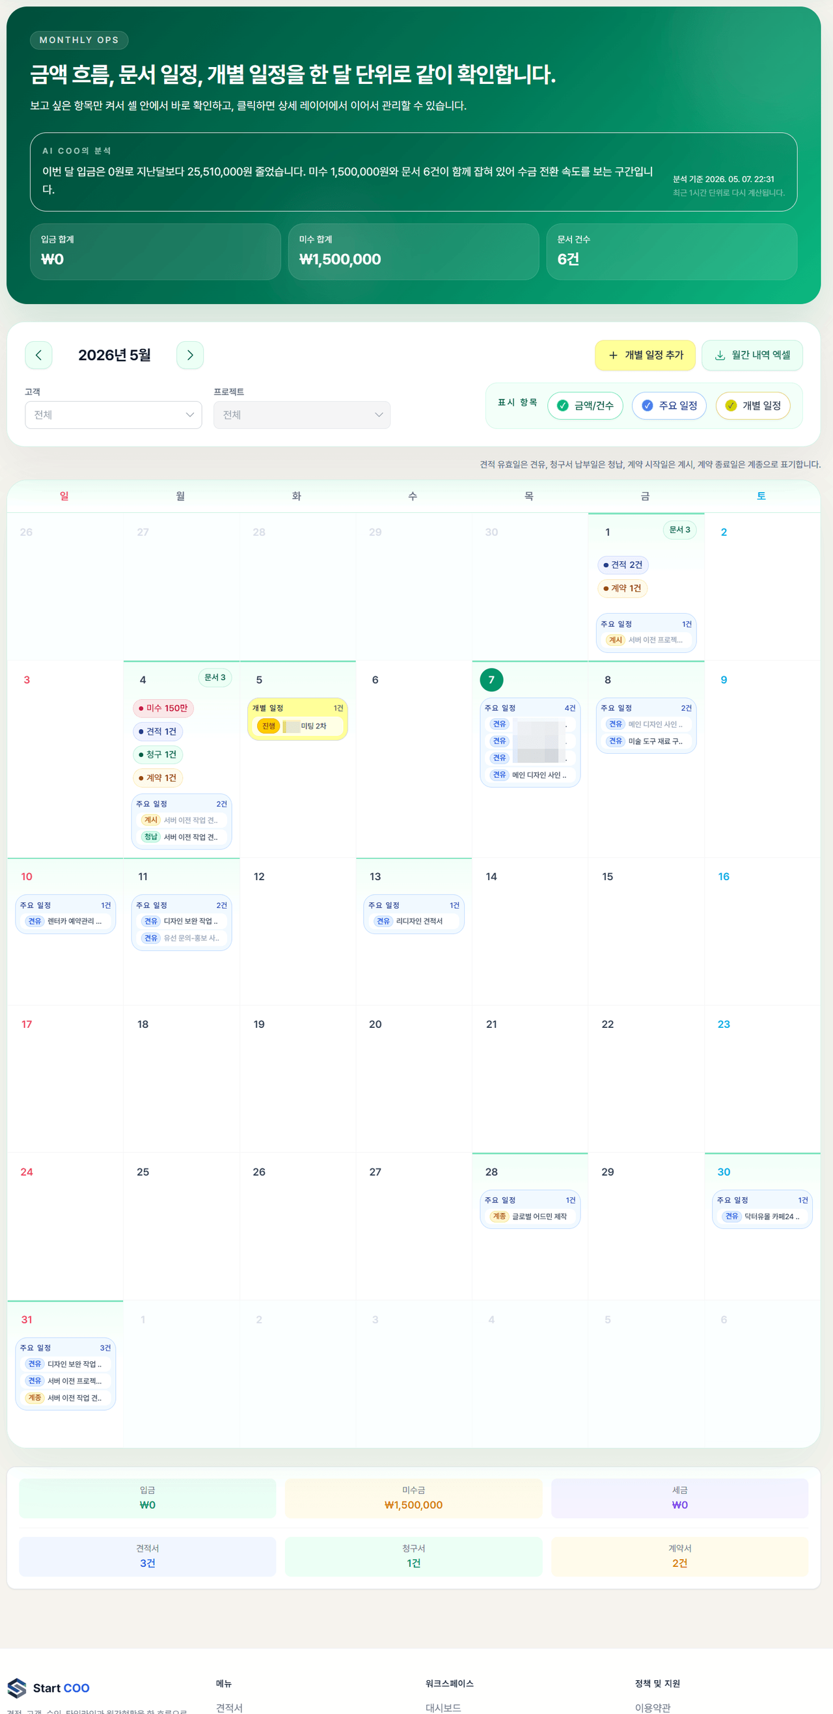
Task: Toggle the 주요 일정 display filter
Action: [669, 406]
